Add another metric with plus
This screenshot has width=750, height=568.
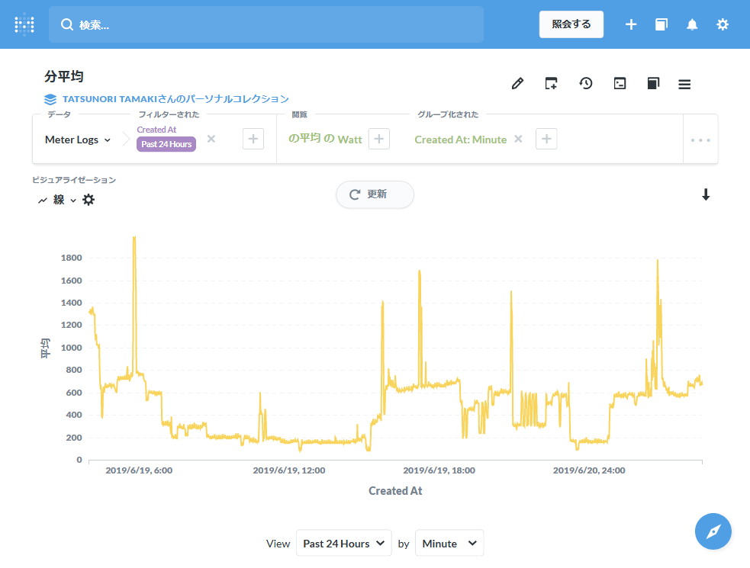click(x=379, y=139)
